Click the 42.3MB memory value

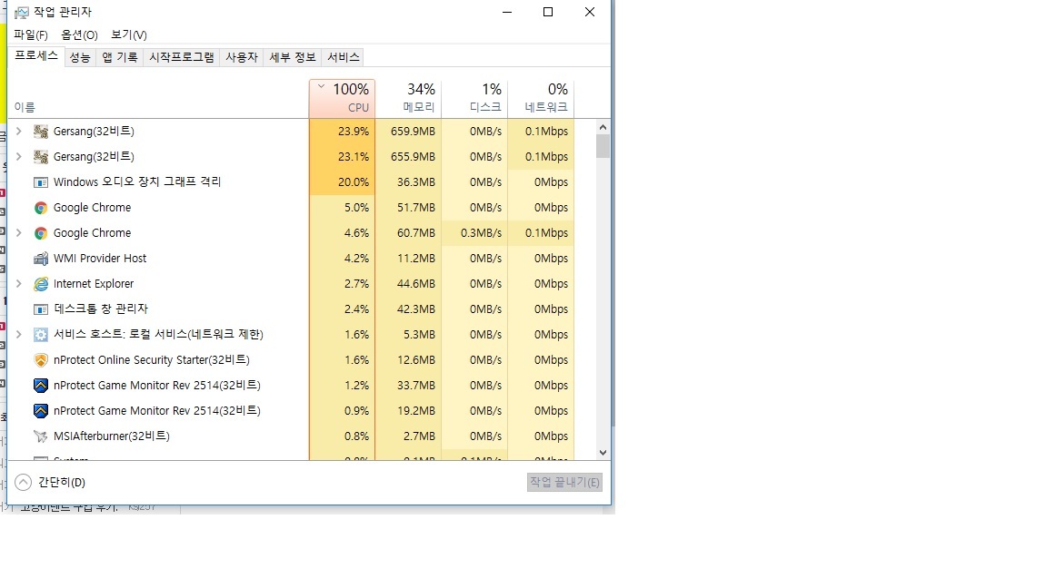coord(416,309)
